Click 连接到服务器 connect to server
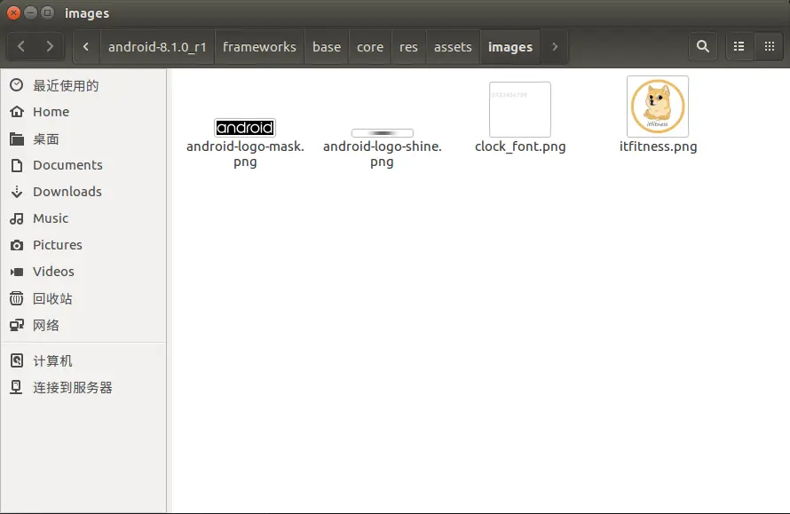 (72, 388)
